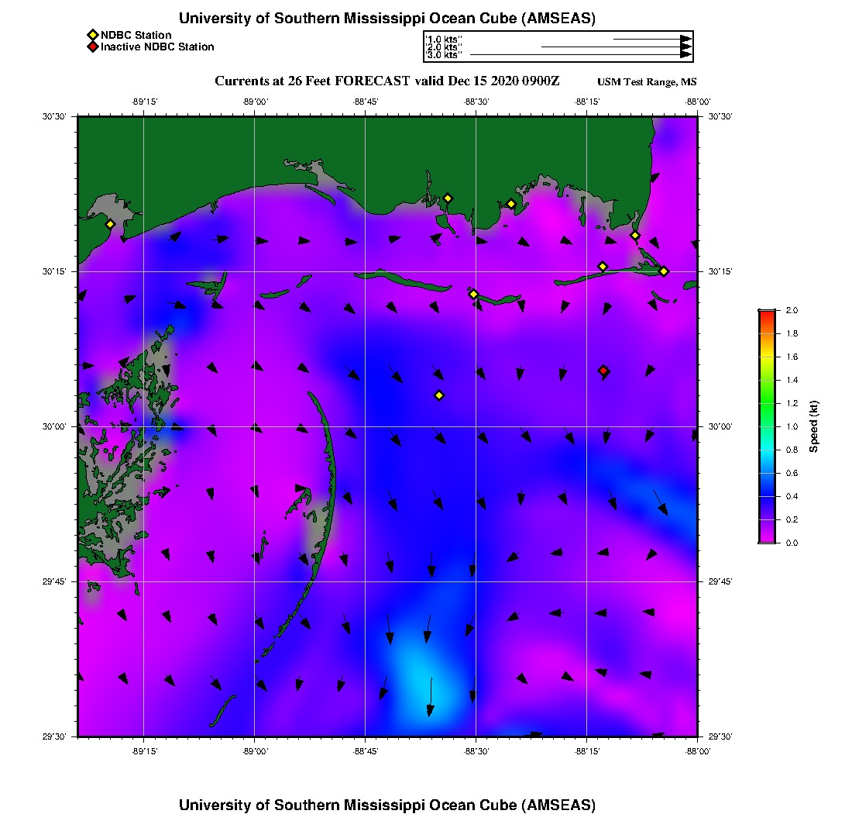Click the "USM Test Range, MS" label
The height and width of the screenshot is (814, 852).
647,82
